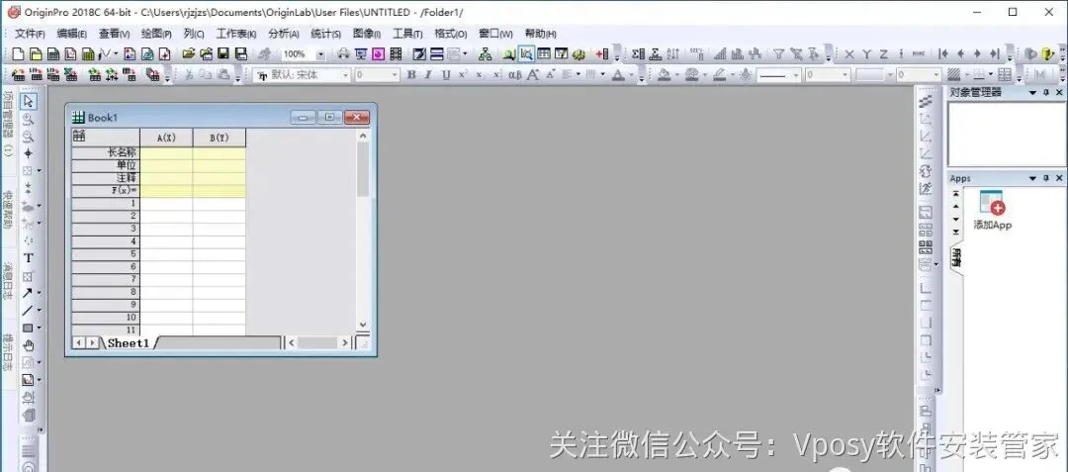Click the 长名称 cell under A(X)
This screenshot has width=1068, height=472.
[166, 153]
